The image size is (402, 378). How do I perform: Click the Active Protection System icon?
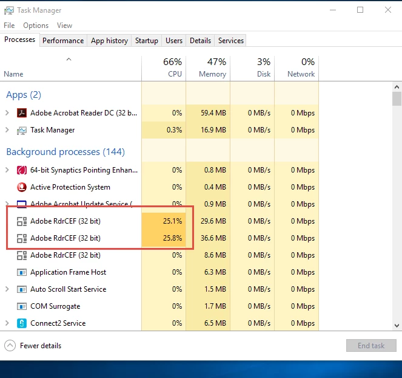22,187
